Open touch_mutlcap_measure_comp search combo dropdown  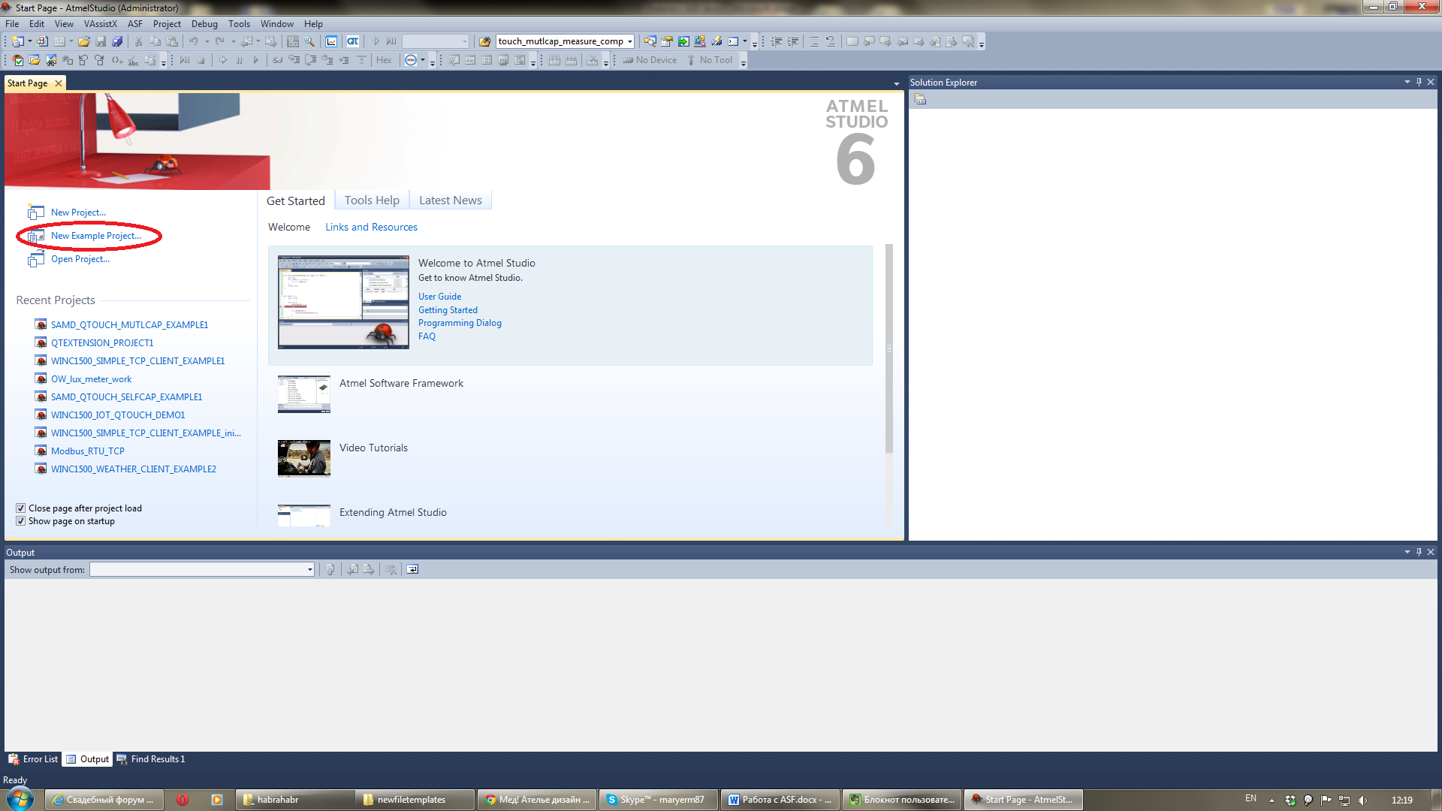coord(630,41)
